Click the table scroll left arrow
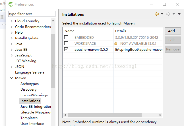The height and width of the screenshot is (126, 184). coord(65,115)
